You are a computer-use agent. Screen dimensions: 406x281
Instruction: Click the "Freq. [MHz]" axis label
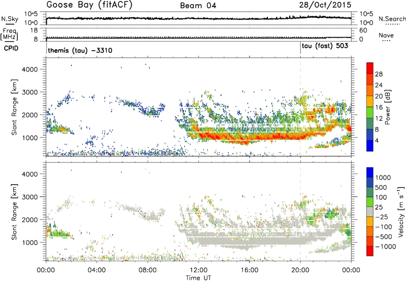[9, 34]
